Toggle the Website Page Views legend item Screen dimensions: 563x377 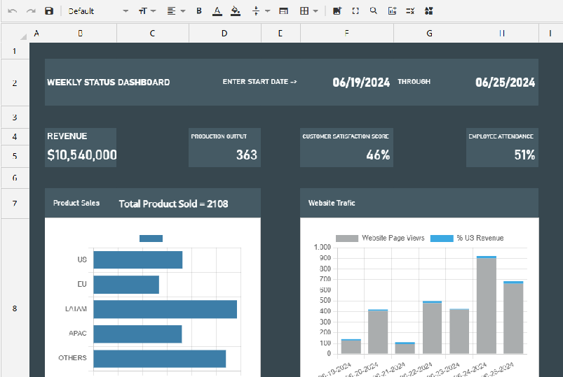pos(380,238)
